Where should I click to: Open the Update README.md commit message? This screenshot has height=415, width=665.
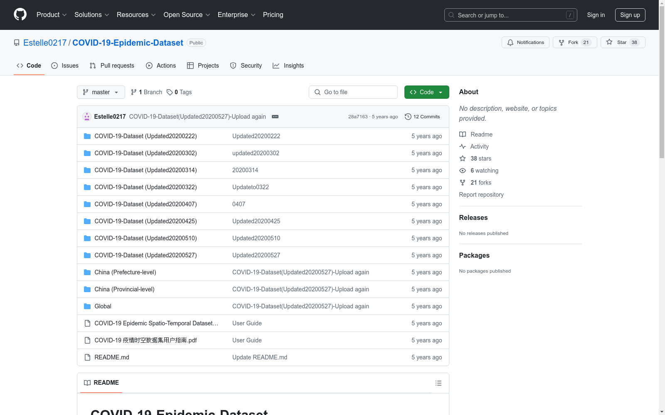point(260,357)
